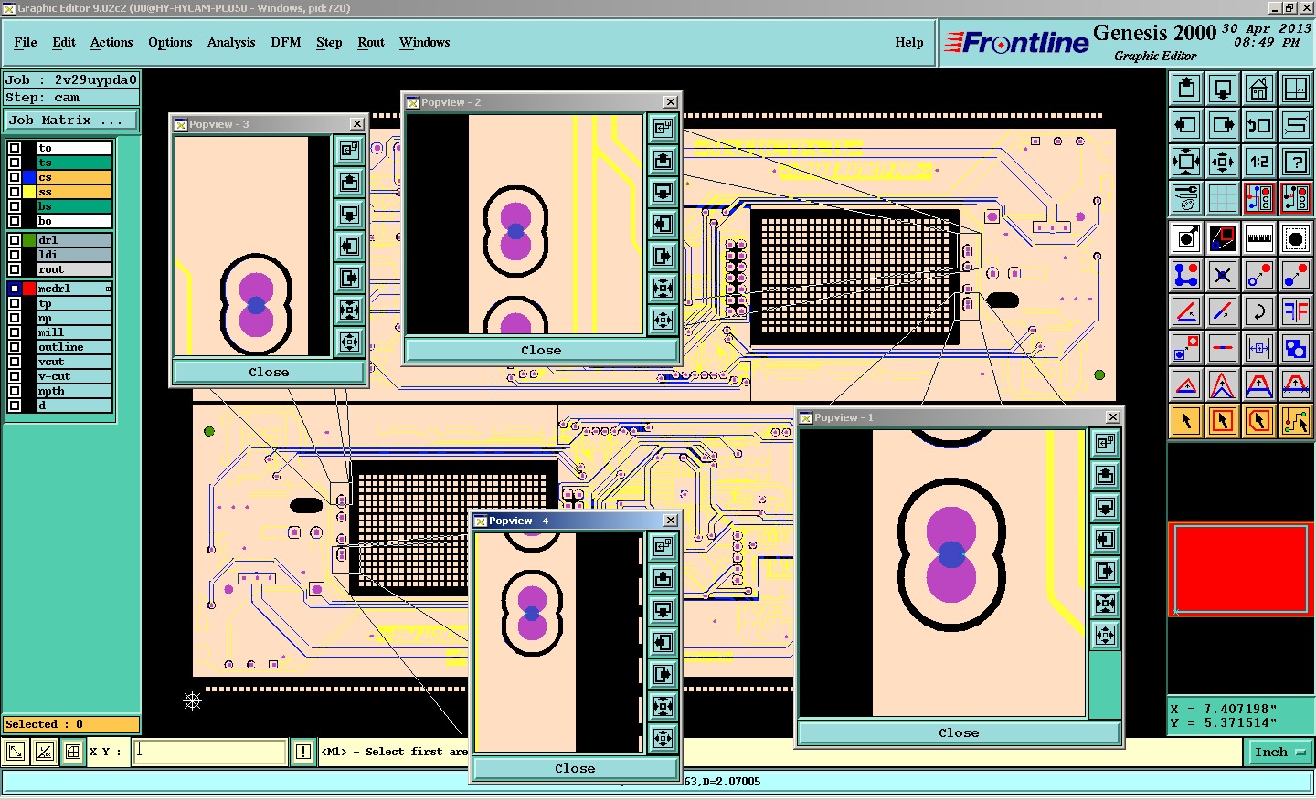Image resolution: width=1316 pixels, height=800 pixels.
Task: Toggle the 'drl' layer checkbox
Action: tap(15, 240)
